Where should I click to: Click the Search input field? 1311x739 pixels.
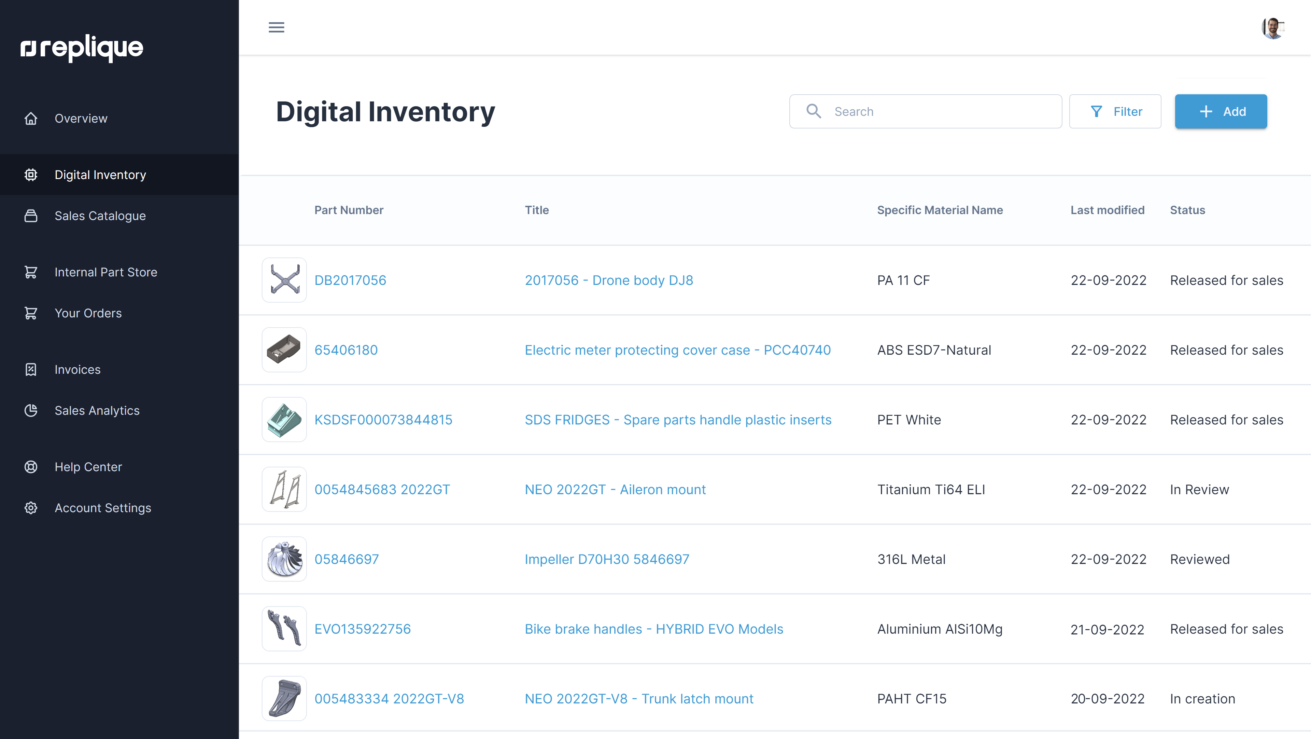(925, 111)
